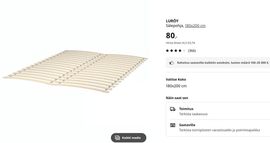
Task: Click the financing icon beside Rahoitus text
Action: (172, 63)
